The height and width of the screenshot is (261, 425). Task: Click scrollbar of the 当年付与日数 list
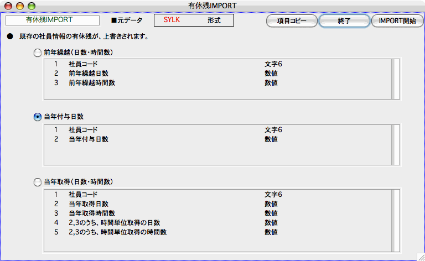pyautogui.click(x=395, y=144)
